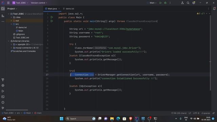Show hidden system tray icons chevron
Viewport: 217px width, 122px height.
[176, 119]
